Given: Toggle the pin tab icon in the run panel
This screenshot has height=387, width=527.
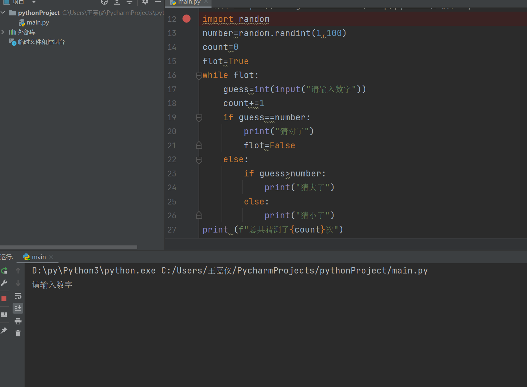Looking at the screenshot, I should point(4,330).
